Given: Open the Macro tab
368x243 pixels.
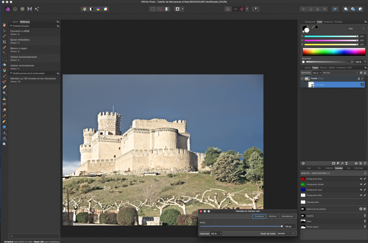Looking at the screenshot, I should (x=15, y=22).
